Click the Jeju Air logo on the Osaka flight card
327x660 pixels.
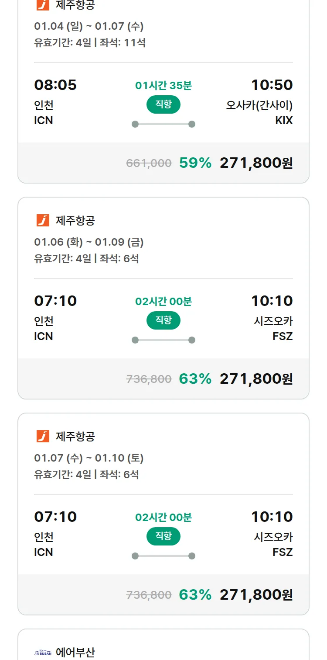tap(43, 5)
